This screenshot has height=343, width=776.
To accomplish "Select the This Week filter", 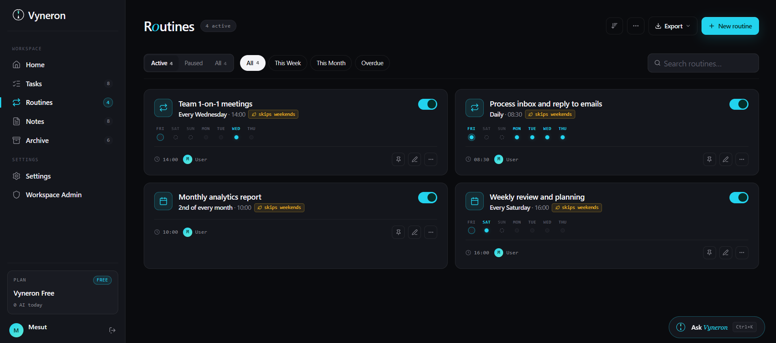I will coord(288,63).
